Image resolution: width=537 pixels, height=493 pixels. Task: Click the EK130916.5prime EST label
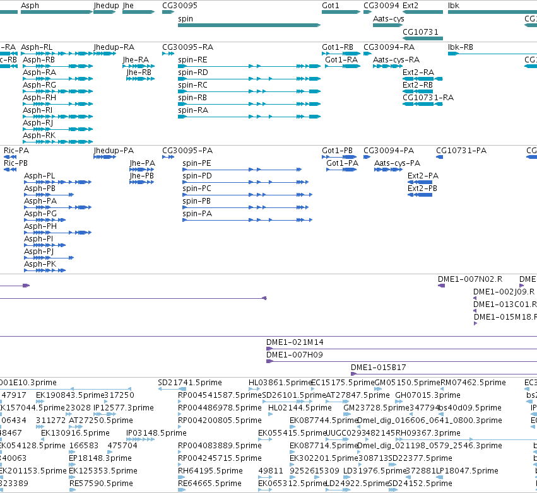tap(75, 433)
